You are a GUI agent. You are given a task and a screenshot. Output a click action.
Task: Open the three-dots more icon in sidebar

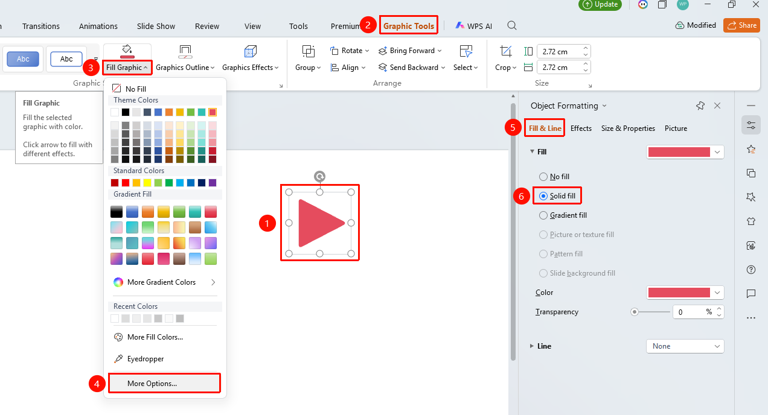pos(751,318)
